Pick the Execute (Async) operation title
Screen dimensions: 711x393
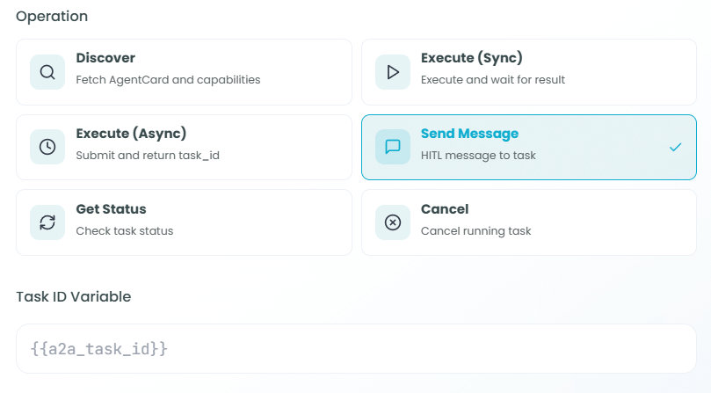(131, 134)
